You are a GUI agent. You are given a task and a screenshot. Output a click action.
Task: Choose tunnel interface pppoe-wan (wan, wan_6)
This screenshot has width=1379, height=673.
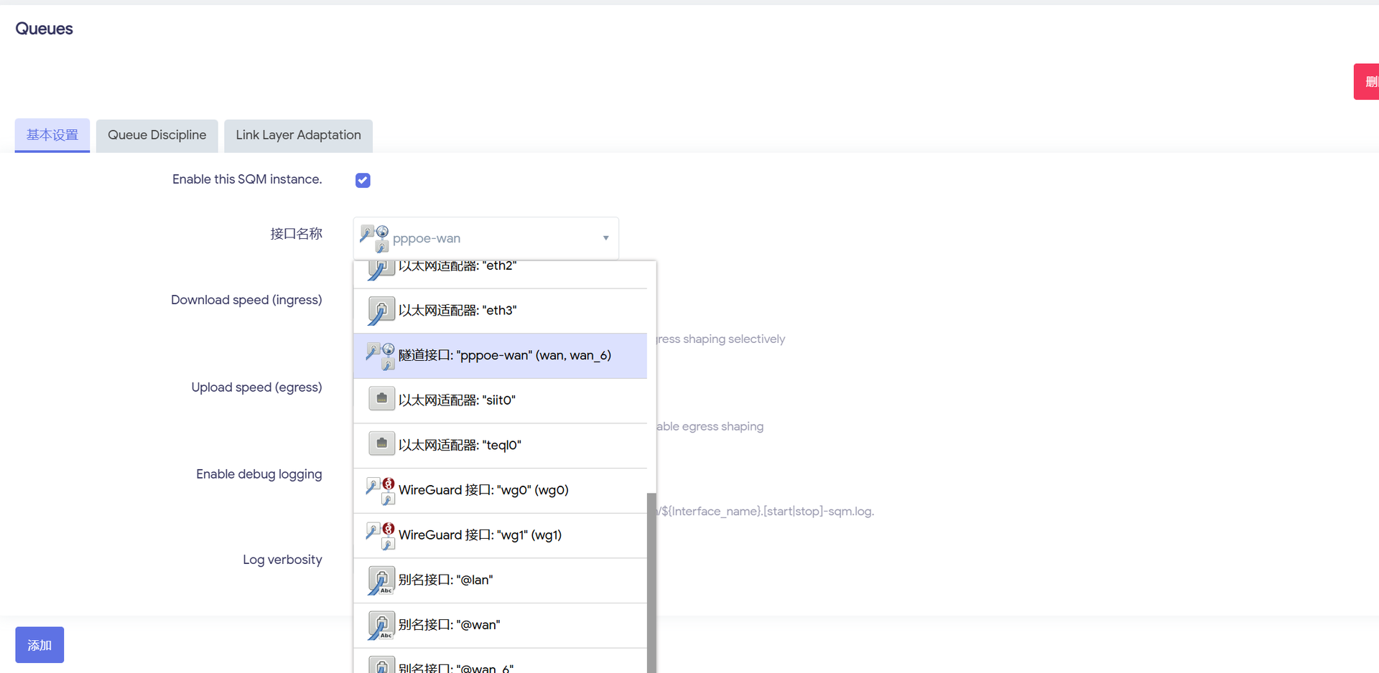(500, 356)
